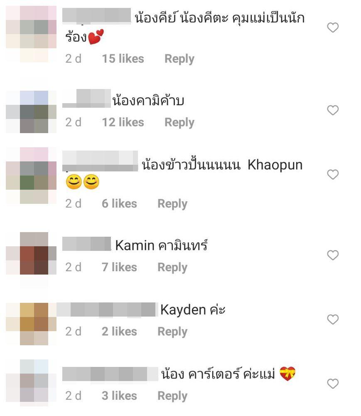
Task: Reply to the 12 likes comment
Action: 179,123
